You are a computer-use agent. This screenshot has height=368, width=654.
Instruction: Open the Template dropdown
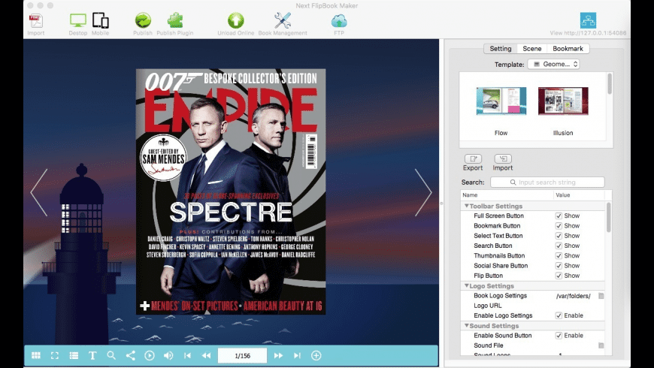tap(553, 64)
